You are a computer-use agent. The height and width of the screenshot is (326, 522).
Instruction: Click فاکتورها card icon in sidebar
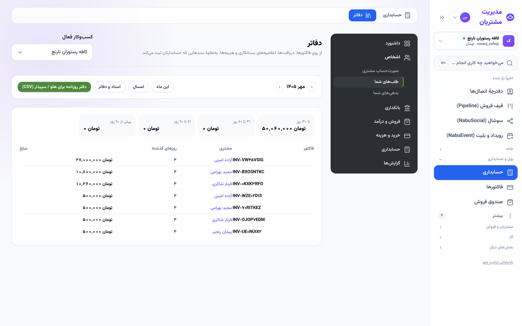(x=510, y=187)
